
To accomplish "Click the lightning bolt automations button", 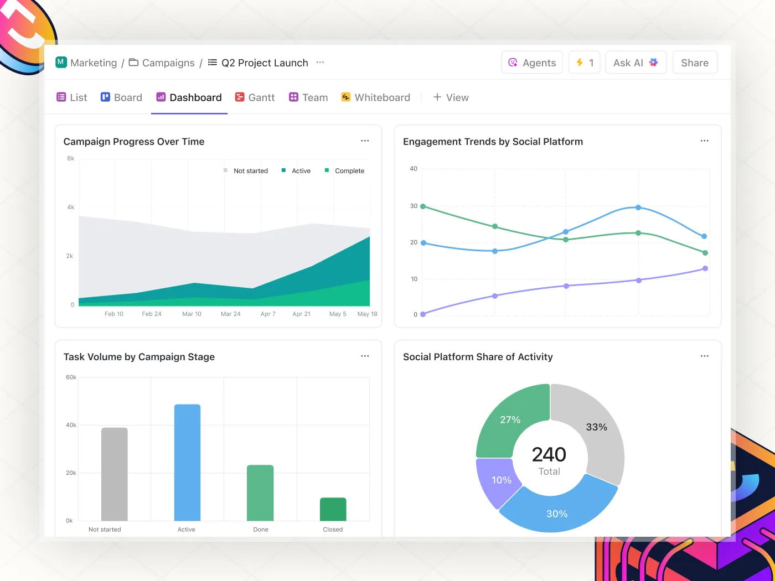I will coord(585,63).
